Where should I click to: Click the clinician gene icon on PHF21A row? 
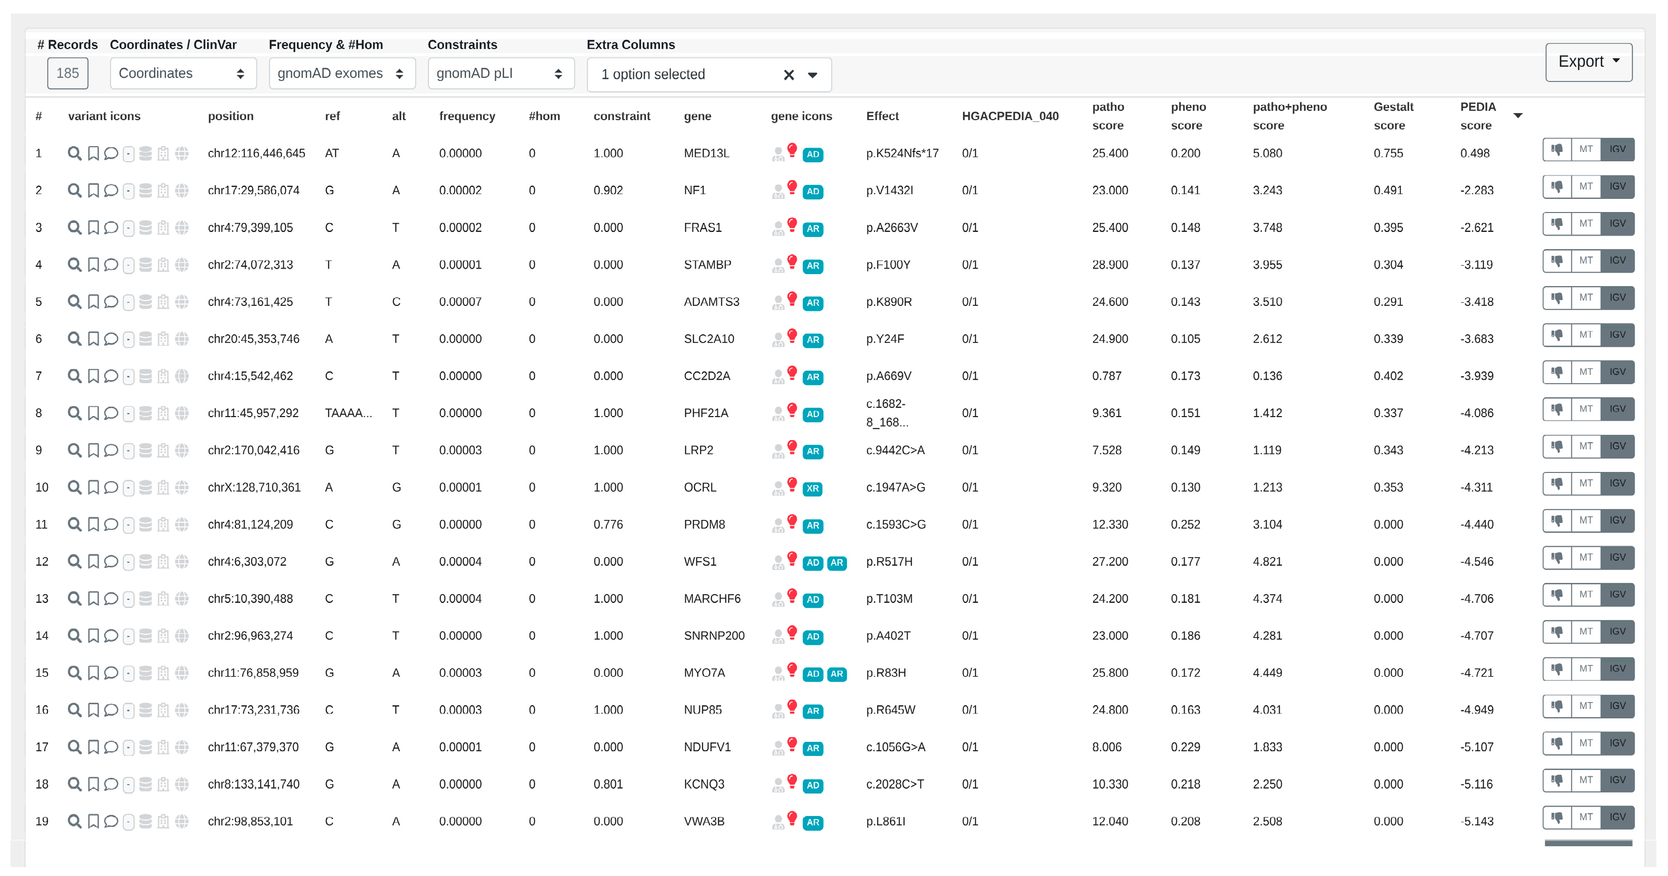pyautogui.click(x=778, y=415)
